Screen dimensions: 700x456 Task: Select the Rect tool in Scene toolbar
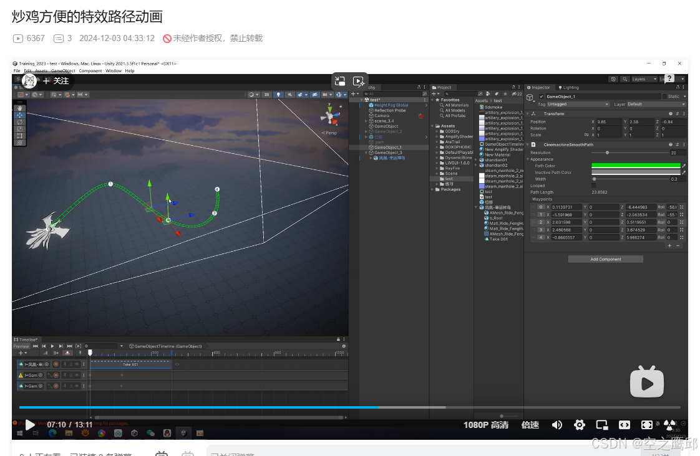click(19, 136)
